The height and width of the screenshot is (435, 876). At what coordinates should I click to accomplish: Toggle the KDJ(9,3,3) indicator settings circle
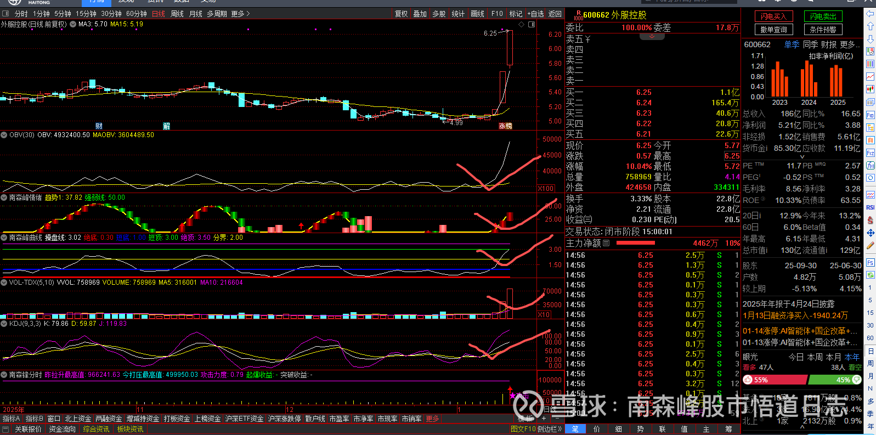(4, 324)
